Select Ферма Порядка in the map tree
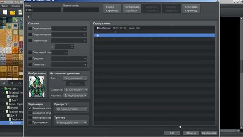Viewport: 243px width, 137px height. 16,104
